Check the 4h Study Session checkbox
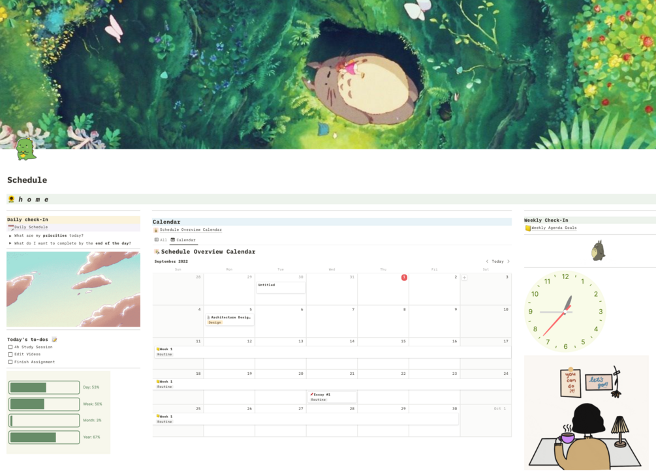 pyautogui.click(x=10, y=347)
